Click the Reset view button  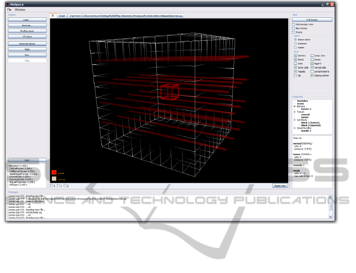280,186
